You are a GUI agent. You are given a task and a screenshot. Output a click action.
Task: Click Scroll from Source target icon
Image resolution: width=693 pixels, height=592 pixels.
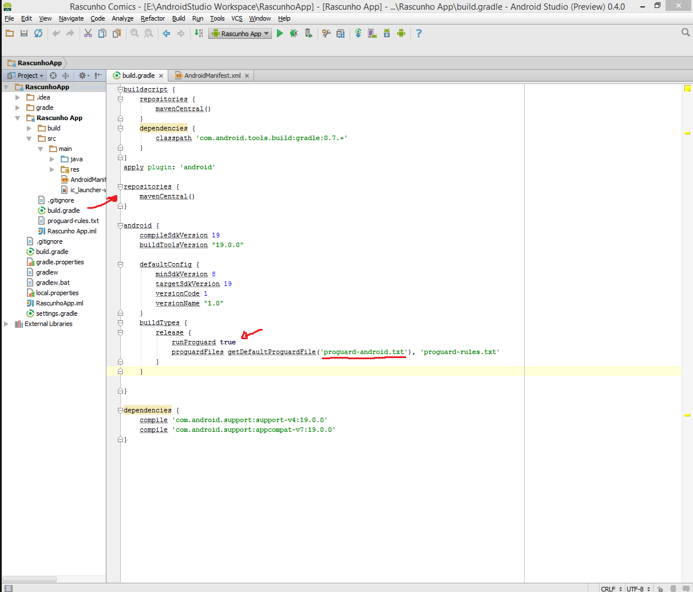tap(53, 76)
